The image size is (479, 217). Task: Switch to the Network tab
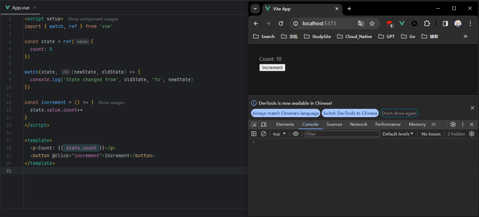tap(359, 124)
